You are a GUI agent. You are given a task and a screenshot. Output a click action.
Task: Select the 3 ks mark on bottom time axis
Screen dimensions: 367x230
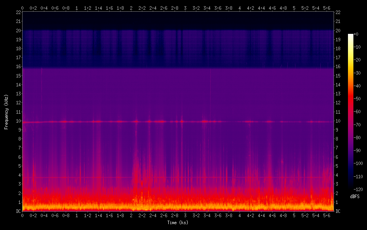pos(185,215)
